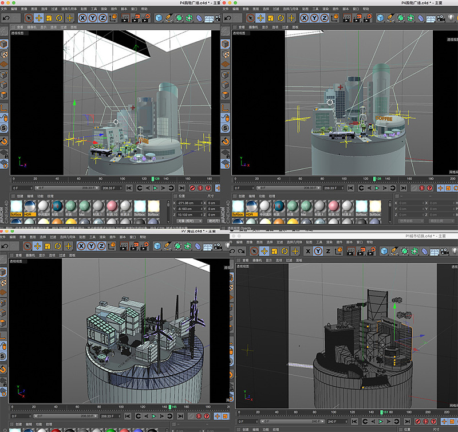458x432 pixels.
Task: Open 工具 menu in bottom-left window
Action: (93, 237)
